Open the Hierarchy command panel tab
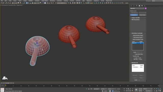 click(x=137, y=6)
